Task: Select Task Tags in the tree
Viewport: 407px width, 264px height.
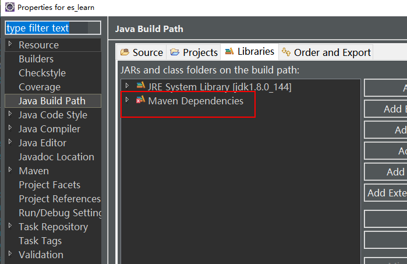Action: 40,241
